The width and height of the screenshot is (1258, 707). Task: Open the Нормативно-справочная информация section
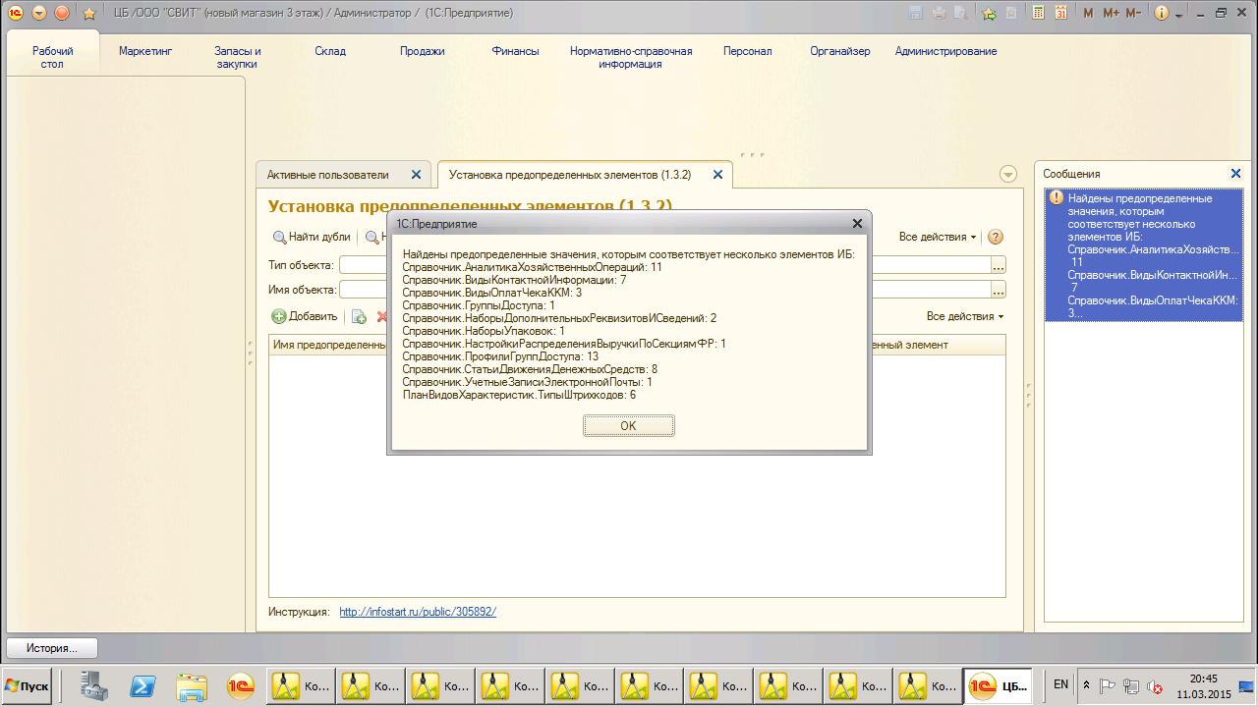pos(631,57)
